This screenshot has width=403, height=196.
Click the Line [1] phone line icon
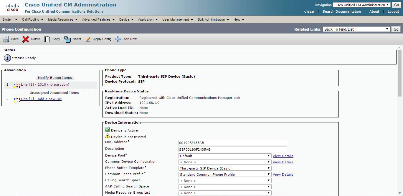[x=17, y=85]
